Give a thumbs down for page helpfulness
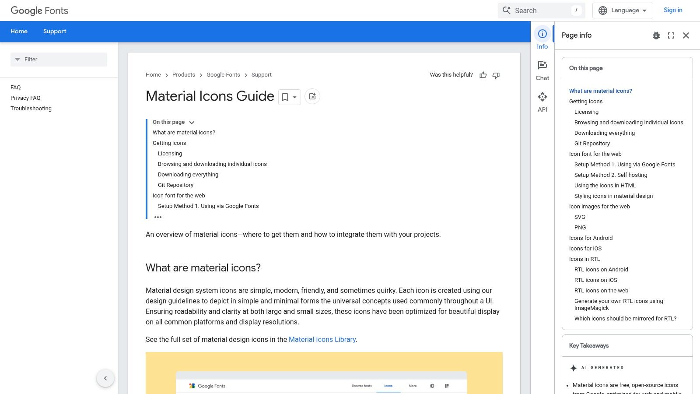The width and height of the screenshot is (700, 394). (496, 75)
